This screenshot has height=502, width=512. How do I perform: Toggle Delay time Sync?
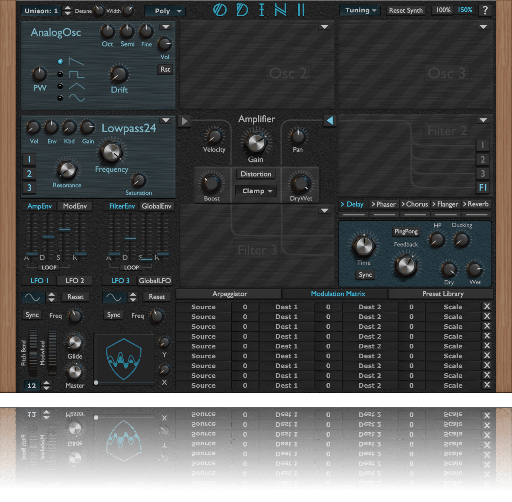(365, 275)
